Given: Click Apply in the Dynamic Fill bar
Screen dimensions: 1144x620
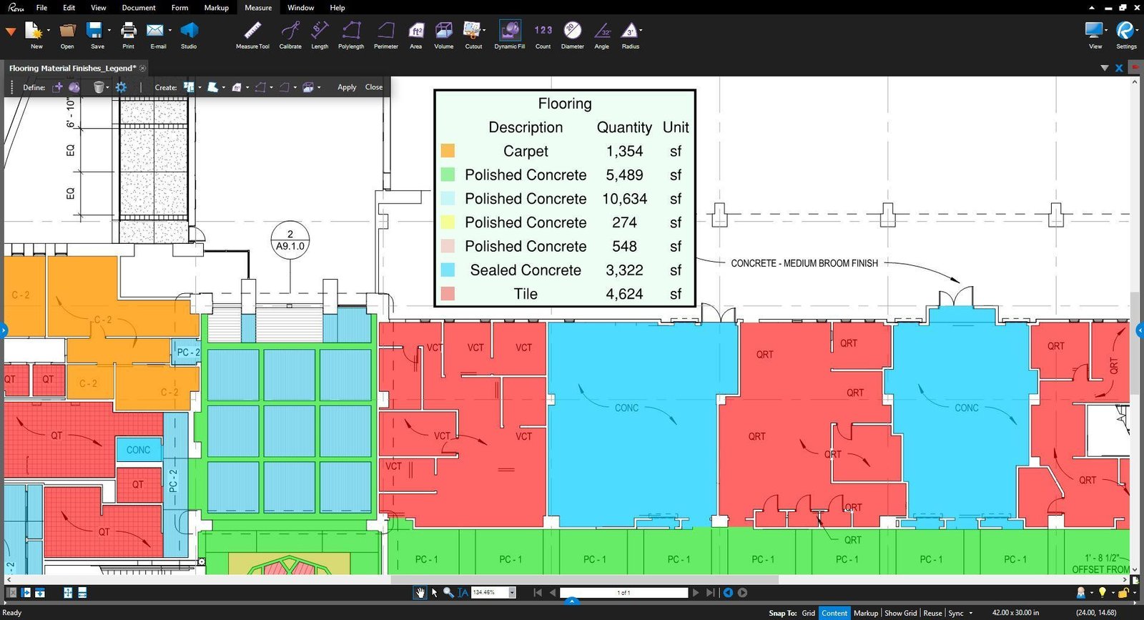Looking at the screenshot, I should click(x=347, y=87).
